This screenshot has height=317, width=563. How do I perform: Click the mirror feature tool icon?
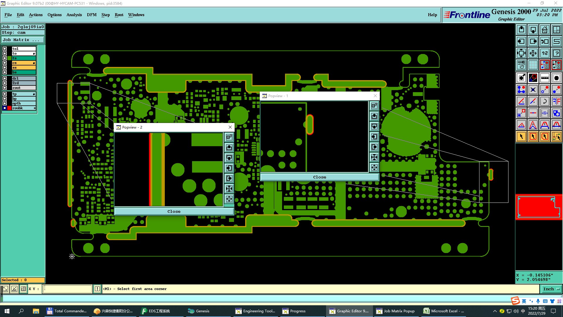pyautogui.click(x=556, y=101)
